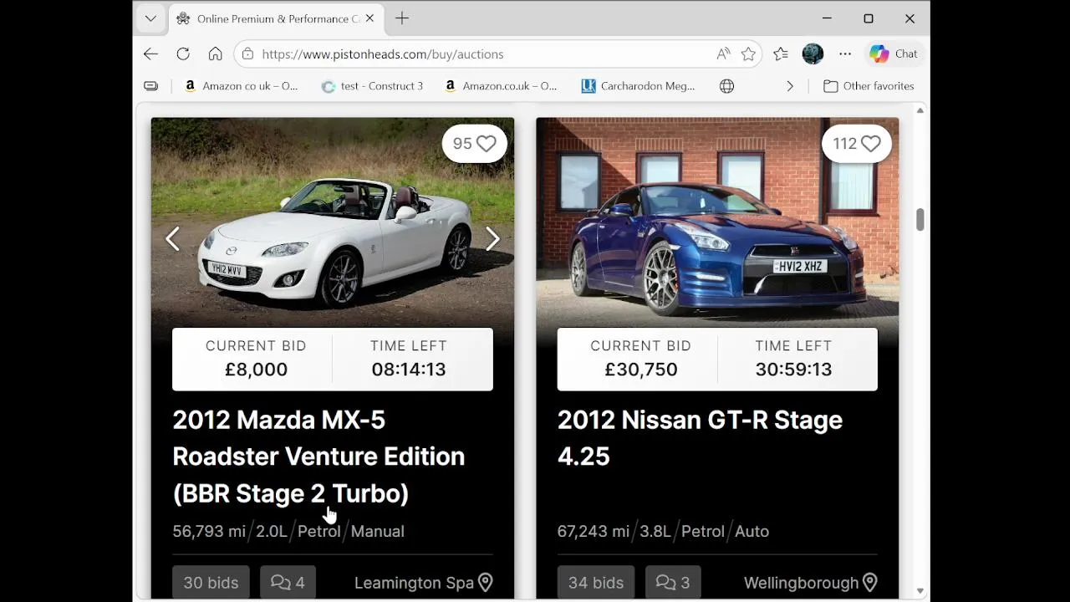Click the Wellingborough location pin
This screenshot has height=602, width=1070.
(x=869, y=583)
